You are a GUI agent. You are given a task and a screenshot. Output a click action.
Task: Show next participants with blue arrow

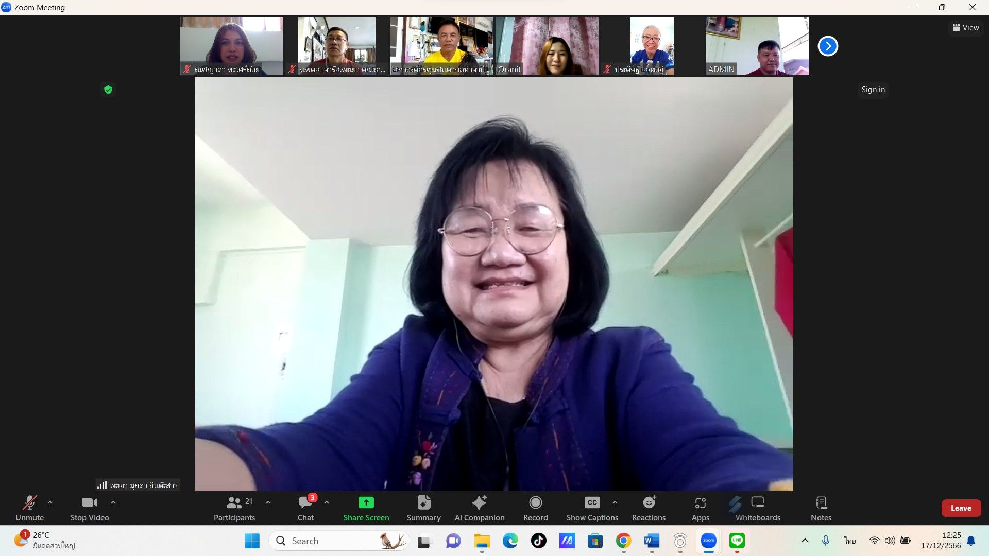828,46
